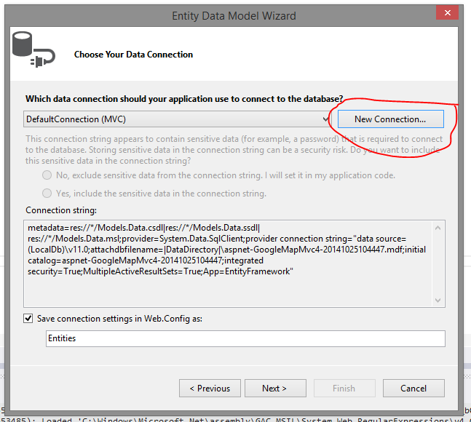
Task: Click the chevron arrow of connection dropdown
Action: click(x=325, y=119)
